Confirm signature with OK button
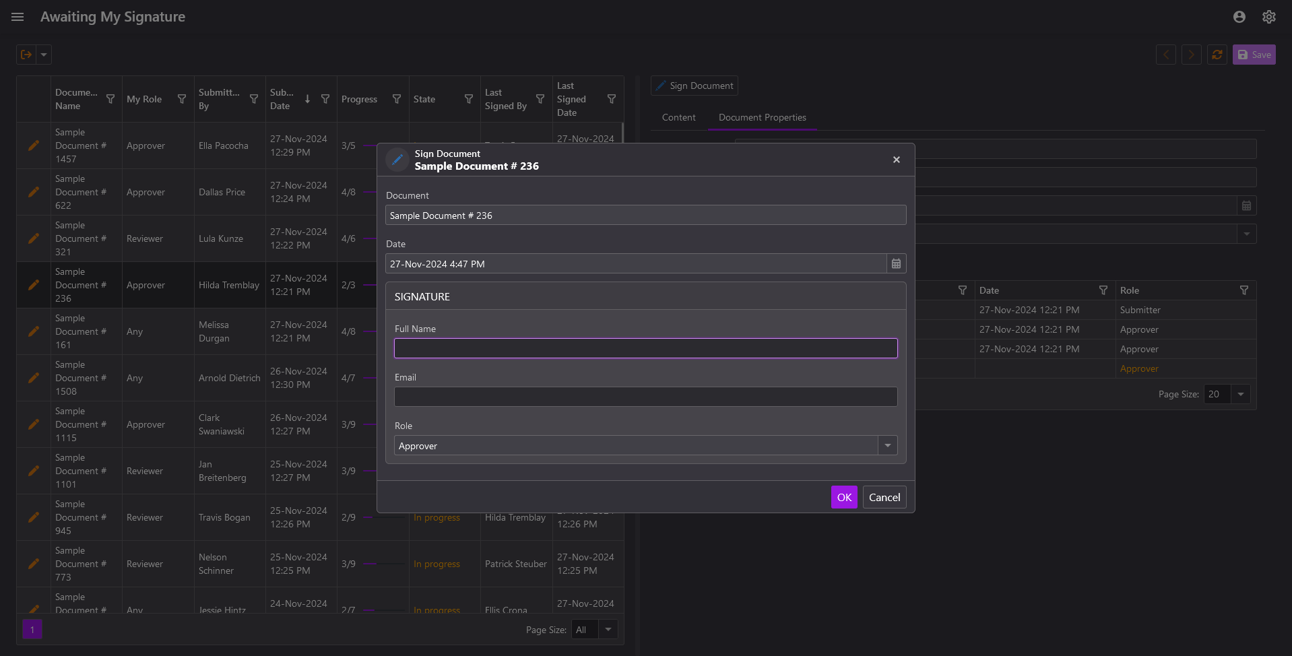Viewport: 1292px width, 656px height. pos(843,497)
